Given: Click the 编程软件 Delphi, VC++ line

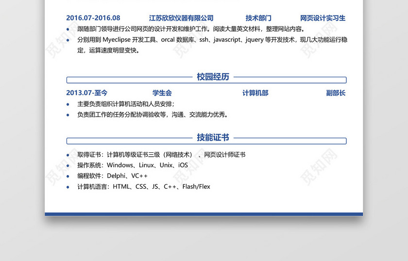Looking at the screenshot, I should (x=112, y=176).
